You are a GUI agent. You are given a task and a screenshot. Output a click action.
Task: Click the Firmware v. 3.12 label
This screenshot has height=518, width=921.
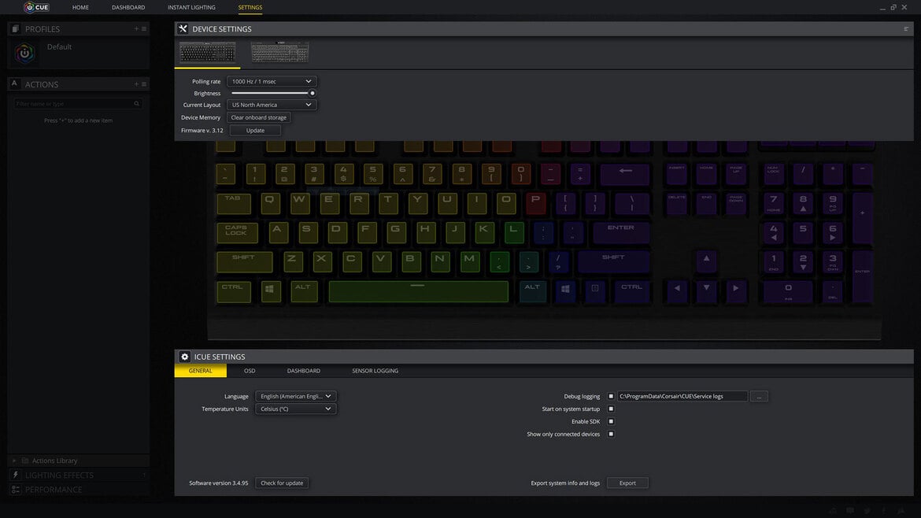pyautogui.click(x=202, y=131)
